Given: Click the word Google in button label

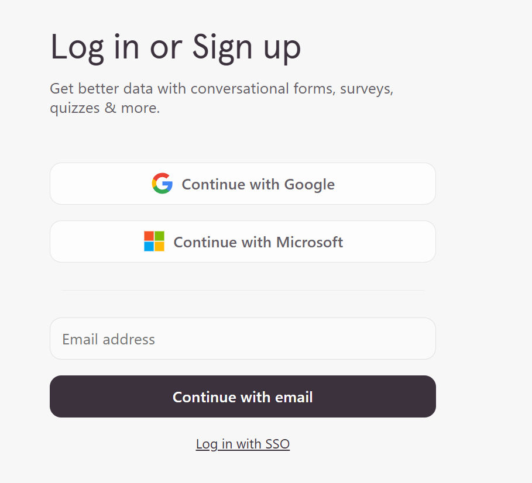Looking at the screenshot, I should [x=309, y=184].
